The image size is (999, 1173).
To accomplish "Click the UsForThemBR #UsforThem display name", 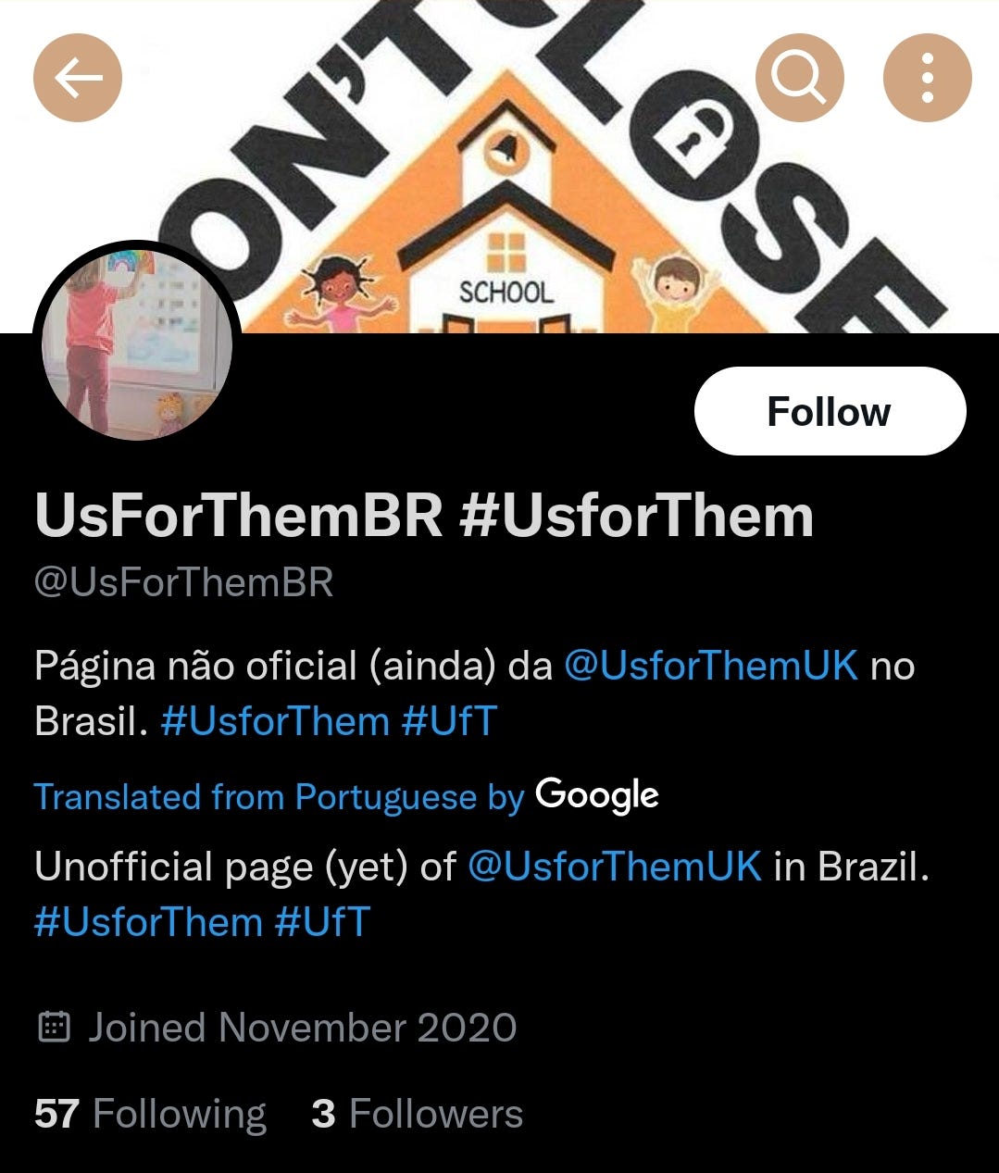I will point(424,516).
